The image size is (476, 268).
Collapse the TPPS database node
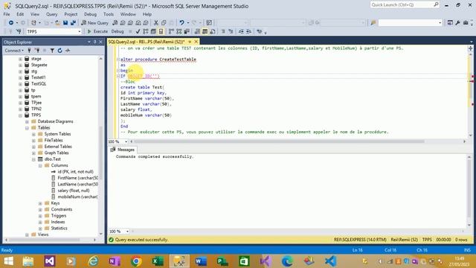[x=20, y=115]
